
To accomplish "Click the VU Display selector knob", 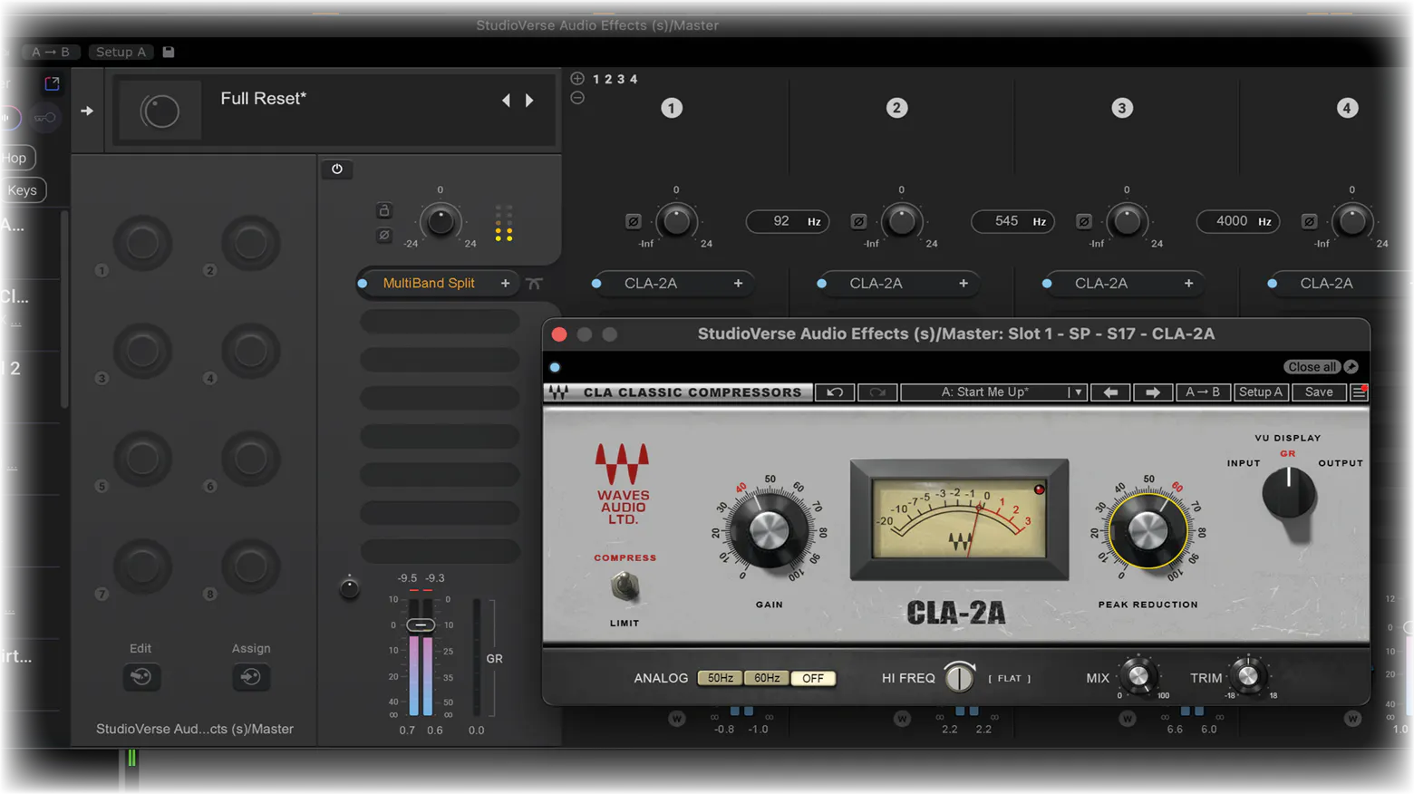I will coord(1289,495).
